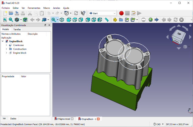Open the CAD navigation style dropdown

(158, 124)
